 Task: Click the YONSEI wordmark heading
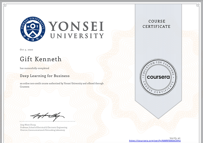(x=76, y=26)
